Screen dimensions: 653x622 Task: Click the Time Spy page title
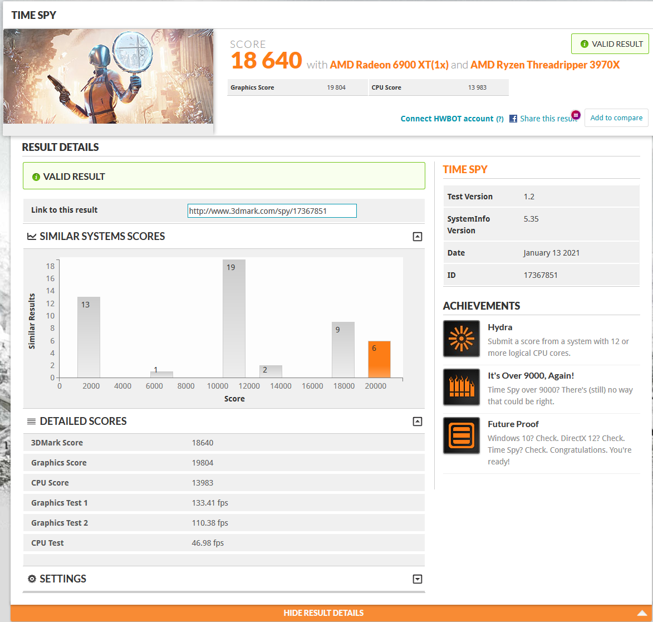[x=34, y=16]
